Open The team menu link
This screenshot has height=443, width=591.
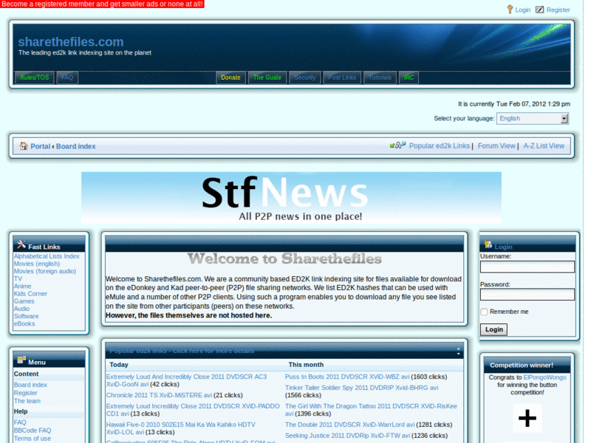[27, 401]
